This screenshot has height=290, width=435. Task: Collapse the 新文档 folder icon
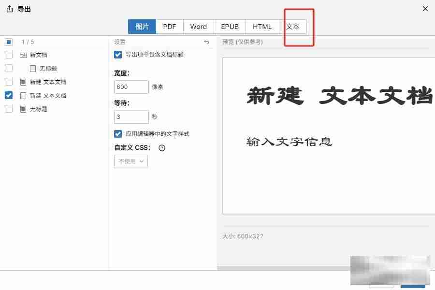(x=23, y=55)
